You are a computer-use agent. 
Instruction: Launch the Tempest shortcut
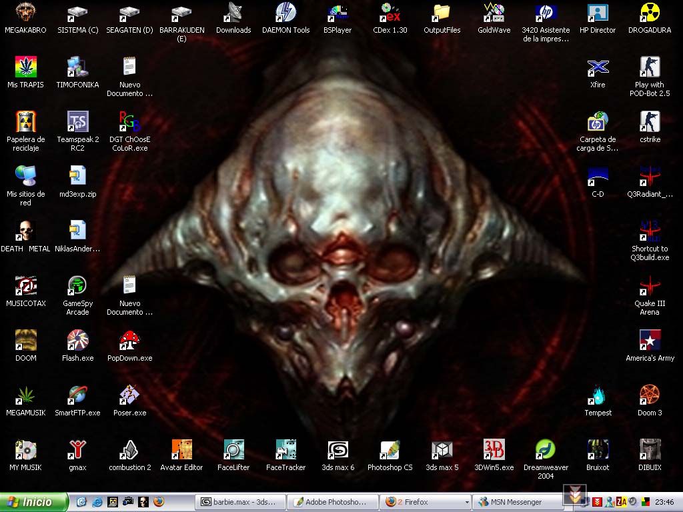598,395
